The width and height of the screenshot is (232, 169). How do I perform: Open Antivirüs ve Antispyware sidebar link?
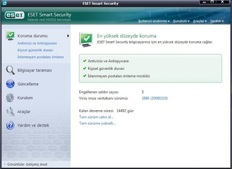(37, 43)
